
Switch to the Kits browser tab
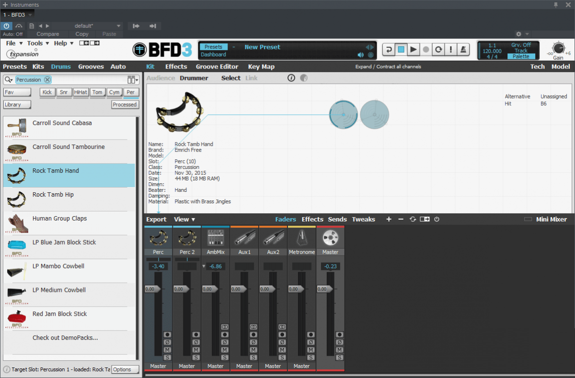pos(38,67)
